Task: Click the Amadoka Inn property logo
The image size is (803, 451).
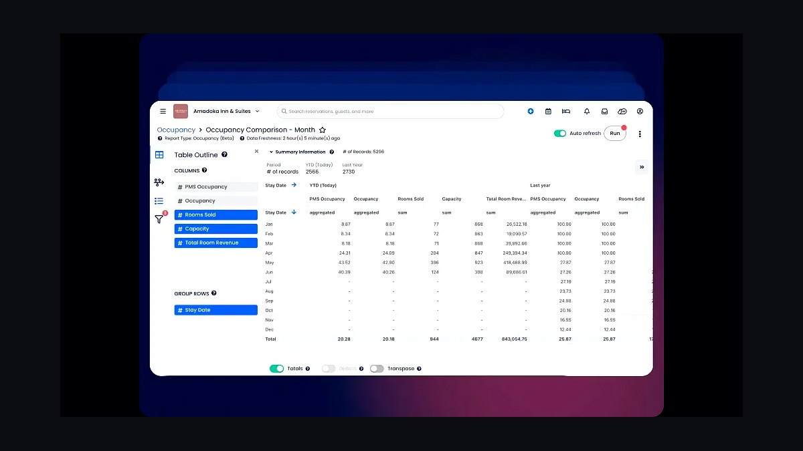Action: click(181, 112)
